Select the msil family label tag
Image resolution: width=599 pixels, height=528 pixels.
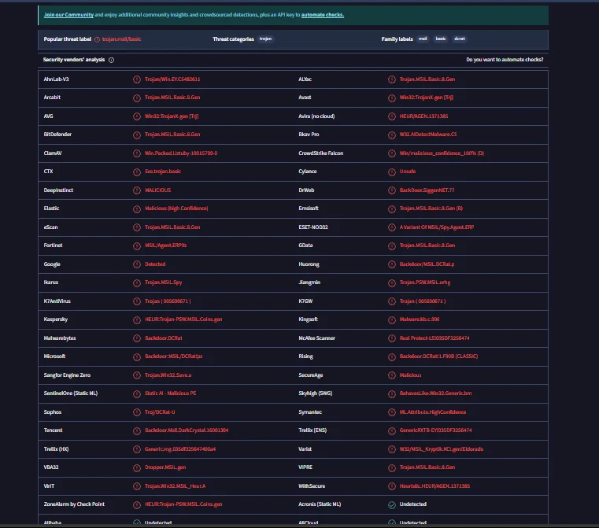pos(423,39)
